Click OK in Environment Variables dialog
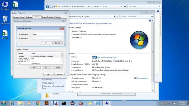Viewport: 189px width, 106px height. point(48,74)
